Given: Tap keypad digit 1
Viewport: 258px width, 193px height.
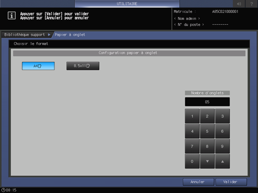Looking at the screenshot, I should pos(192,116).
